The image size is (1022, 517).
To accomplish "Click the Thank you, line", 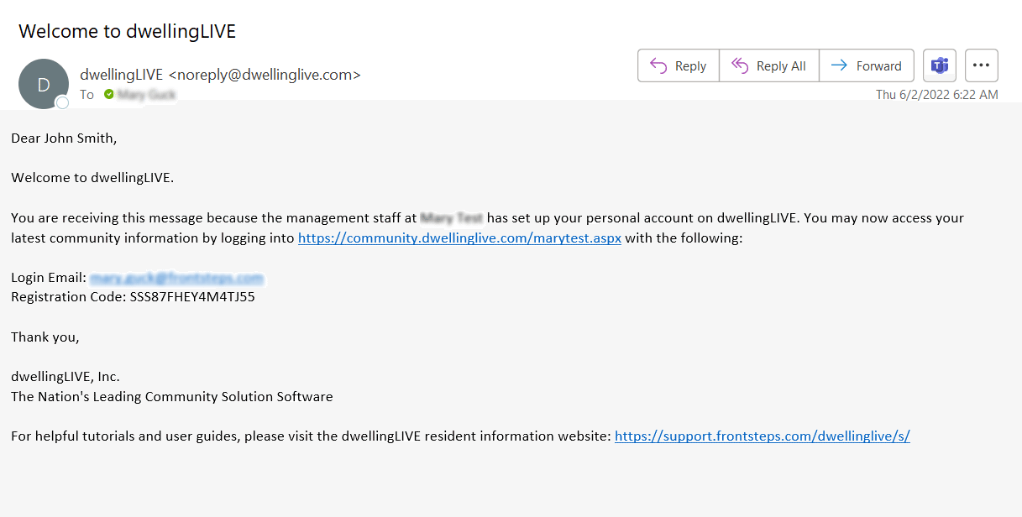I will pyautogui.click(x=45, y=337).
